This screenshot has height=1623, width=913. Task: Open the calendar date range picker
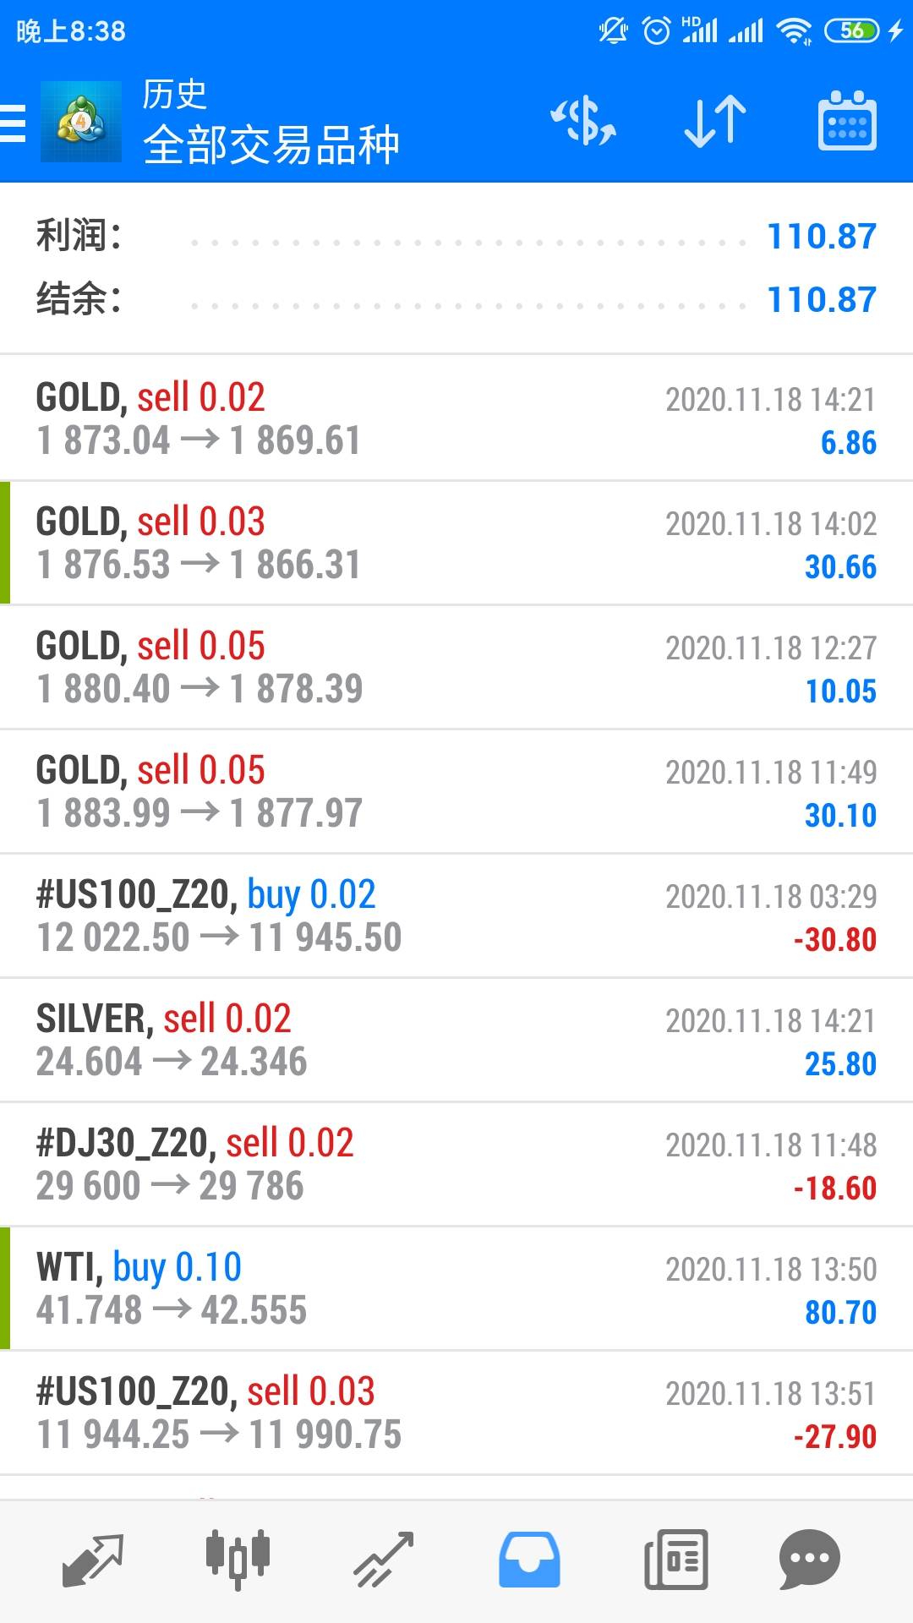click(x=847, y=122)
